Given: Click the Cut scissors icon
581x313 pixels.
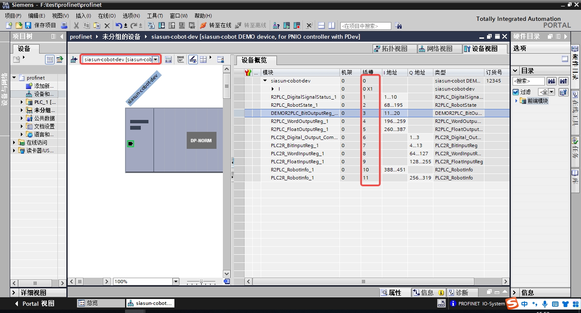Looking at the screenshot, I should [77, 26].
